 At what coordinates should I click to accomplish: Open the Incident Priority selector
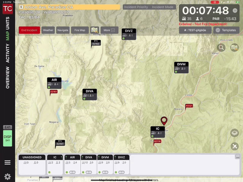[136, 7]
